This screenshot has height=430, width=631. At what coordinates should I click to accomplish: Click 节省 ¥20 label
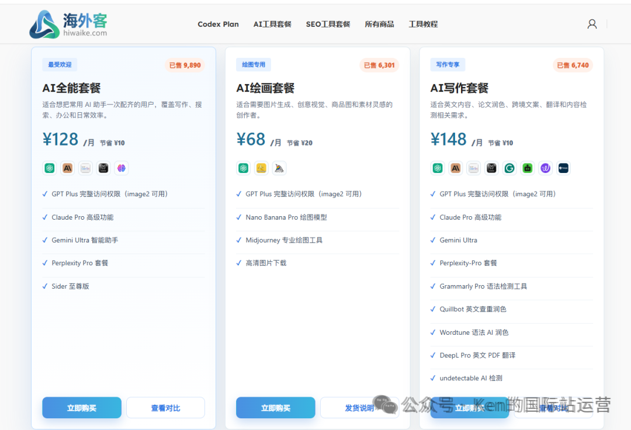click(x=299, y=143)
